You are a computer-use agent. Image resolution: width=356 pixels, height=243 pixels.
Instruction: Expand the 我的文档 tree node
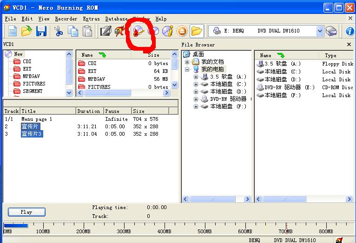(187, 62)
